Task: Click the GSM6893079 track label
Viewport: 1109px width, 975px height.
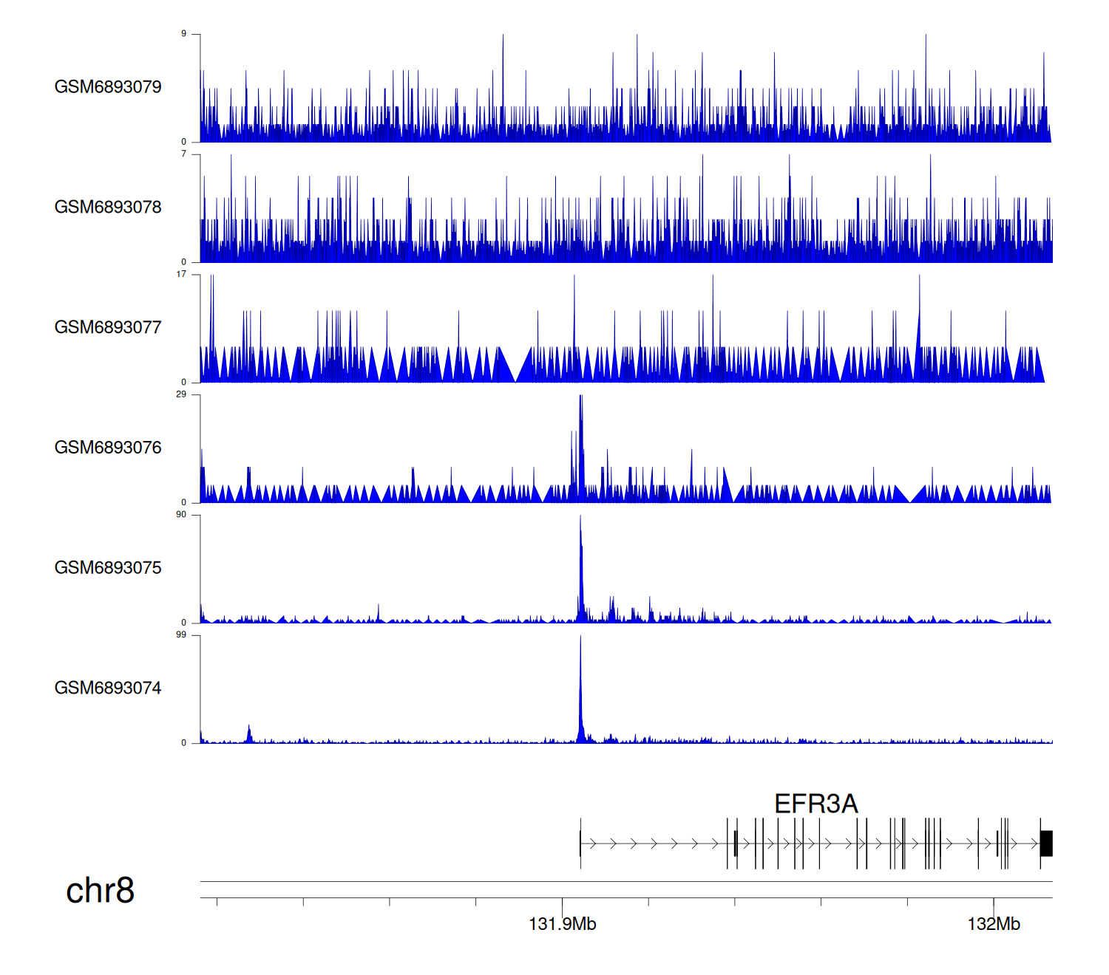Action: tap(108, 87)
